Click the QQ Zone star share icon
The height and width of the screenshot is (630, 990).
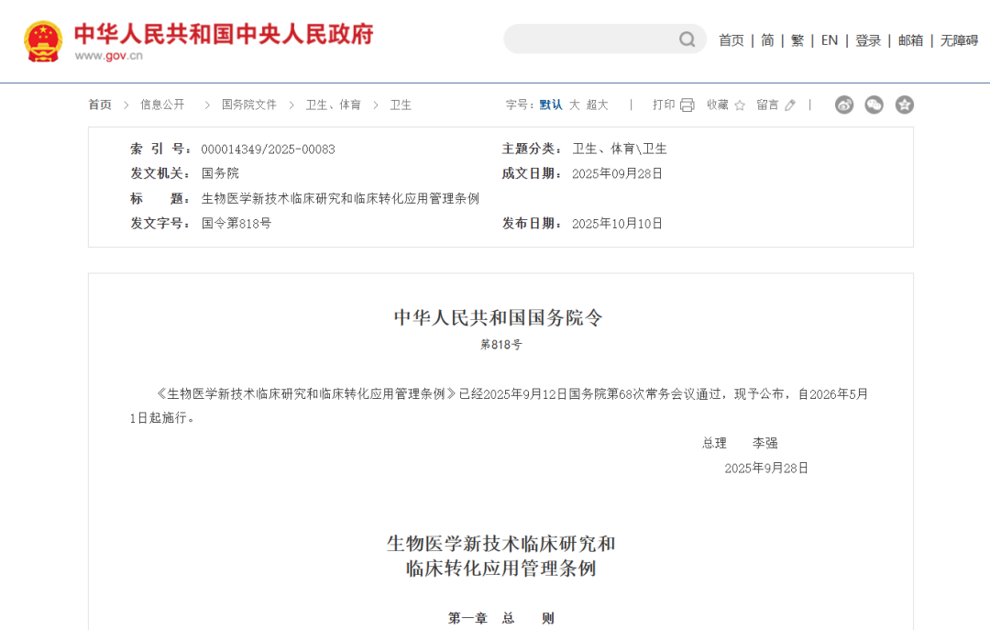coord(905,105)
